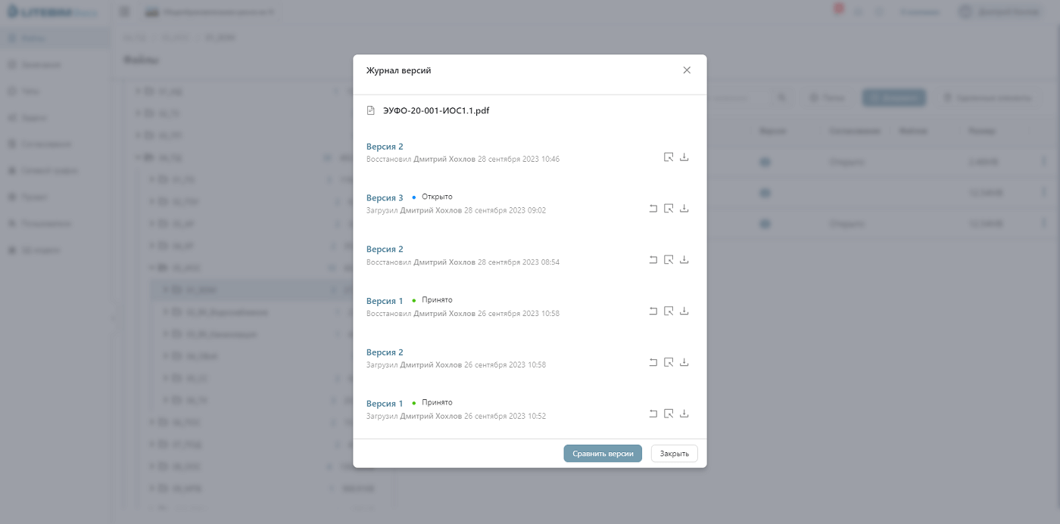Restore Версия 1 uploaded at 10:52
1060x524 pixels.
(x=653, y=414)
